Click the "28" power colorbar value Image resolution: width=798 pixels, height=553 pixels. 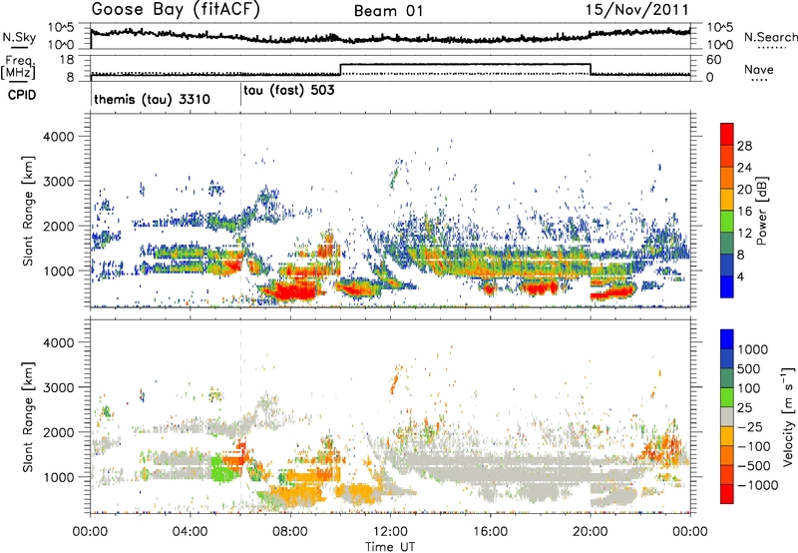(x=744, y=146)
